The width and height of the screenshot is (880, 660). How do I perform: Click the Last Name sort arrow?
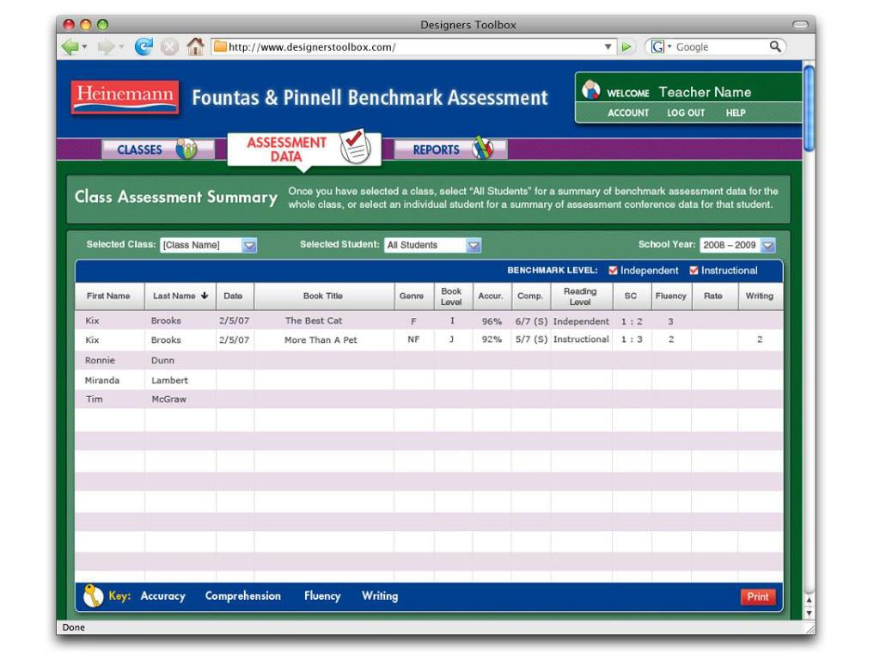(205, 296)
